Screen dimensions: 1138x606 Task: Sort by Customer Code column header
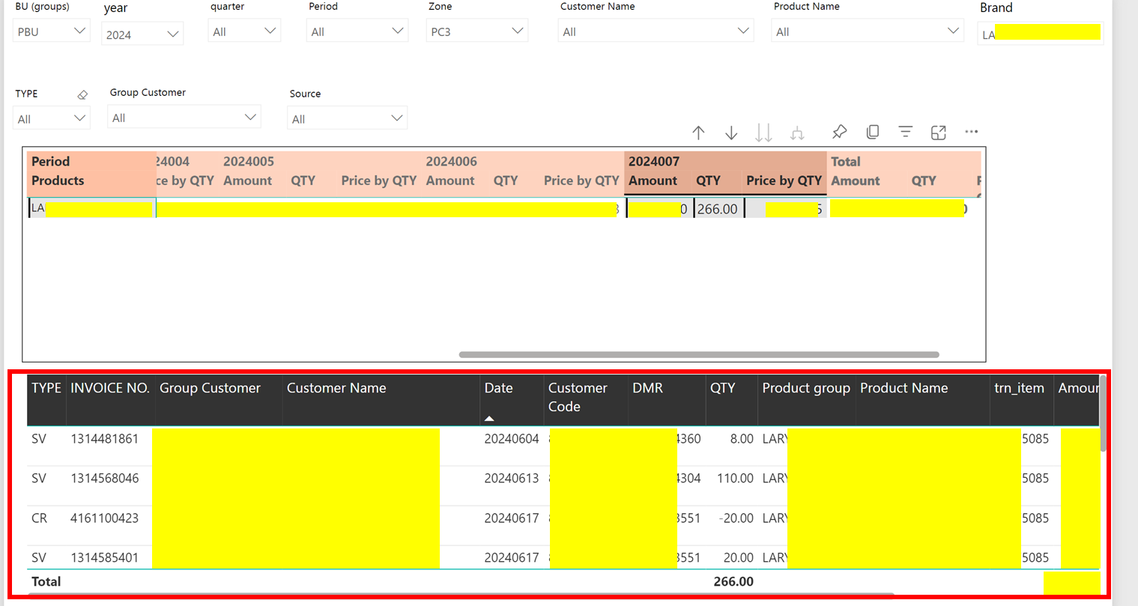click(578, 397)
